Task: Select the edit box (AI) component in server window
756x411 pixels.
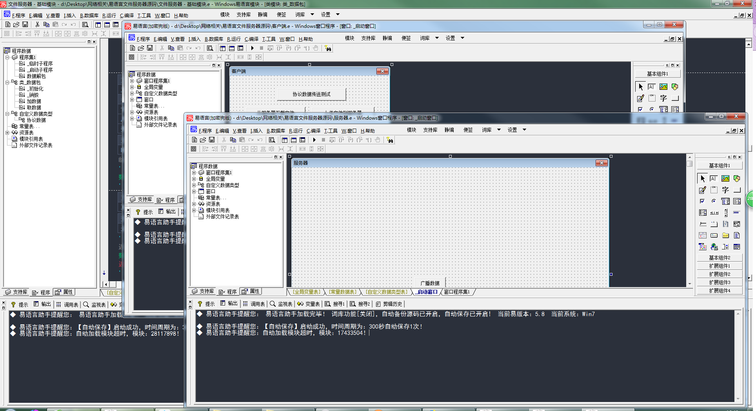Action: coord(714,179)
